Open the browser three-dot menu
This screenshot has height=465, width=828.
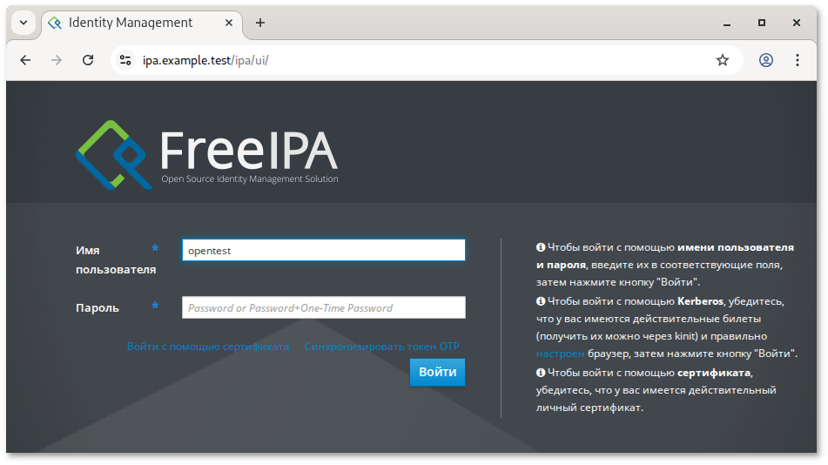tap(798, 60)
